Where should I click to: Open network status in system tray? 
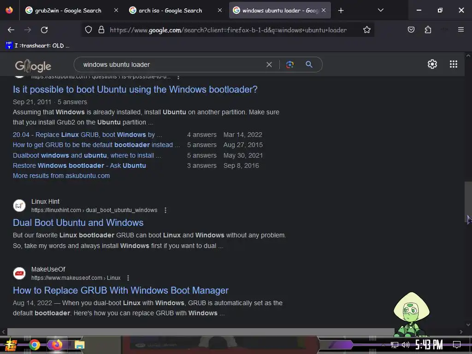coord(394,345)
